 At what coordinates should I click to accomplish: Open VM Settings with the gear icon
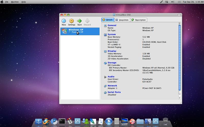point(72,21)
